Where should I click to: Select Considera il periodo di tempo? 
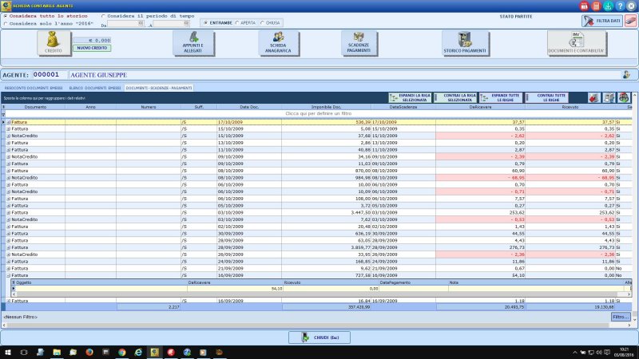[x=148, y=16]
